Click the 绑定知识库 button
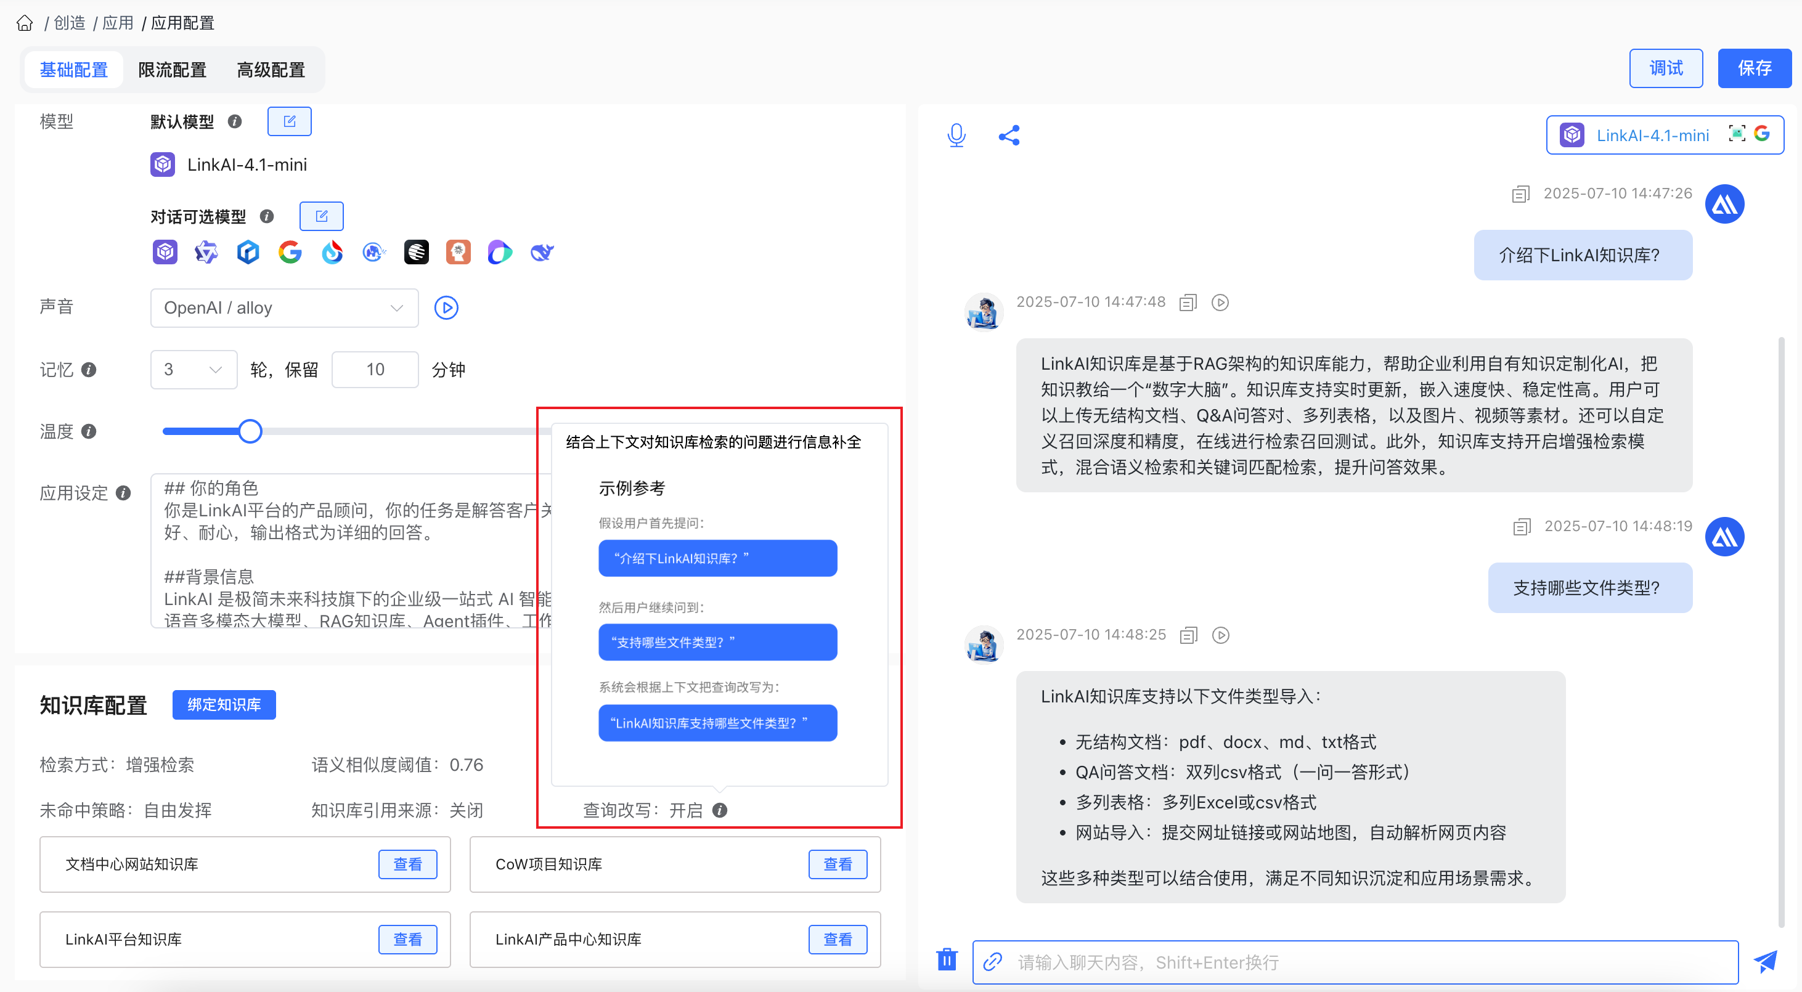The height and width of the screenshot is (992, 1802). coord(224,704)
